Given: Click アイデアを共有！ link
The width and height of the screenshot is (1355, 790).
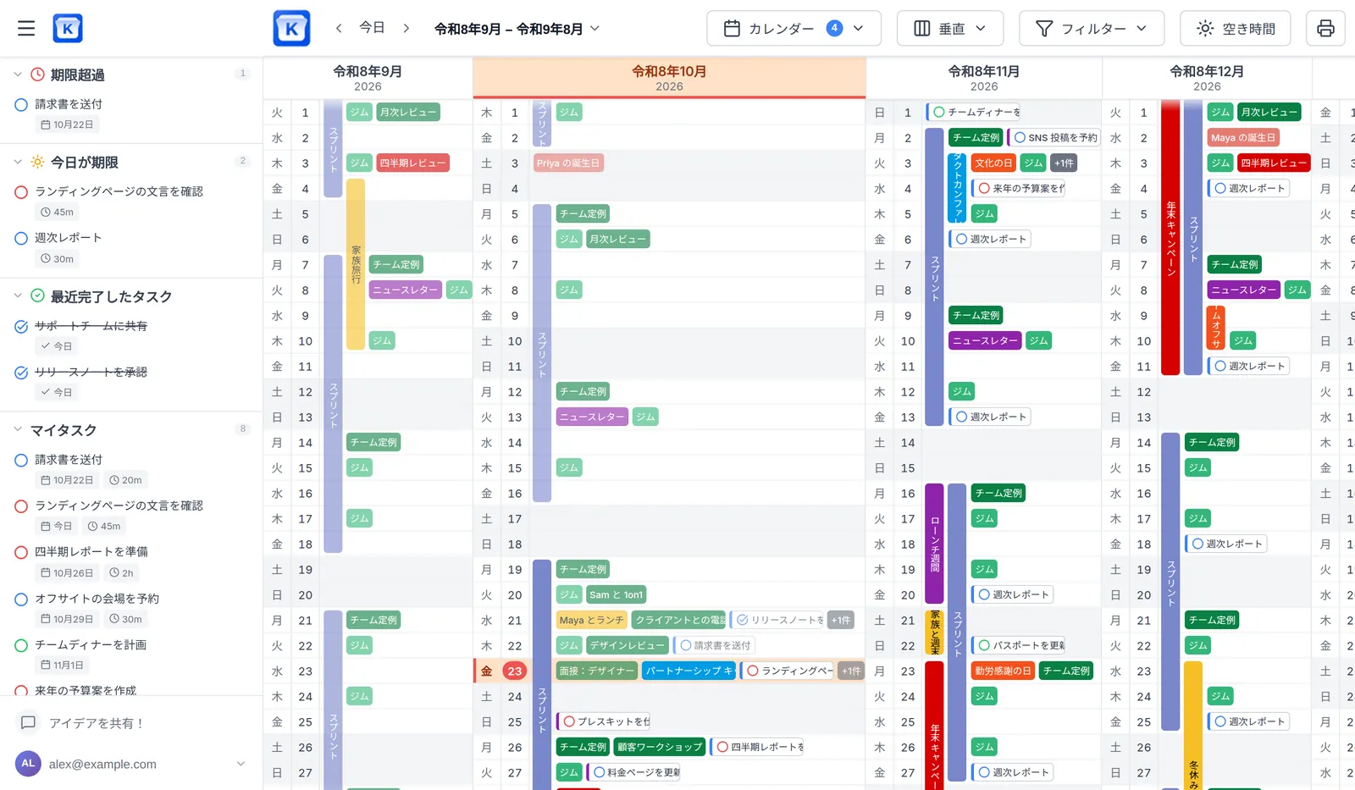Looking at the screenshot, I should 97,723.
